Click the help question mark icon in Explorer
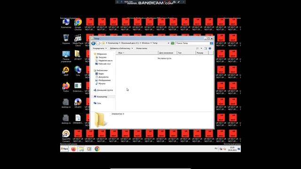The height and width of the screenshot is (169, 301). (210, 48)
